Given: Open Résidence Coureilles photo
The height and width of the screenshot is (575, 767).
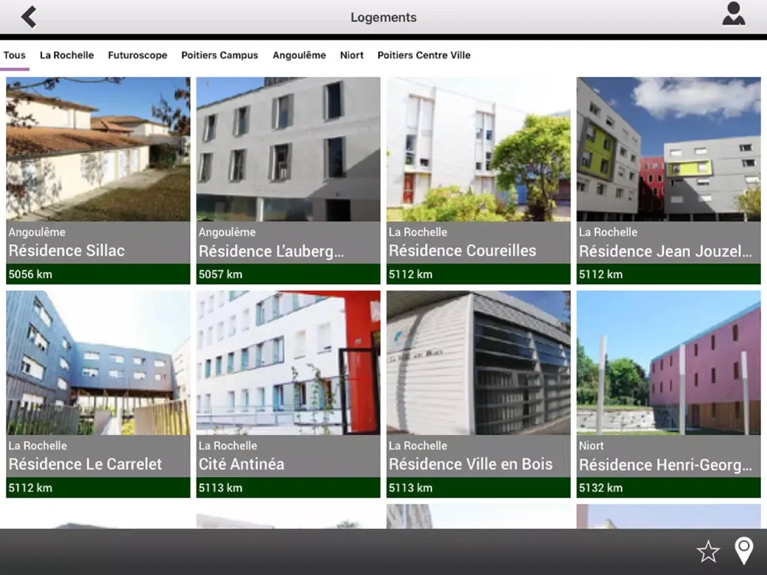Looking at the screenshot, I should tap(479, 149).
